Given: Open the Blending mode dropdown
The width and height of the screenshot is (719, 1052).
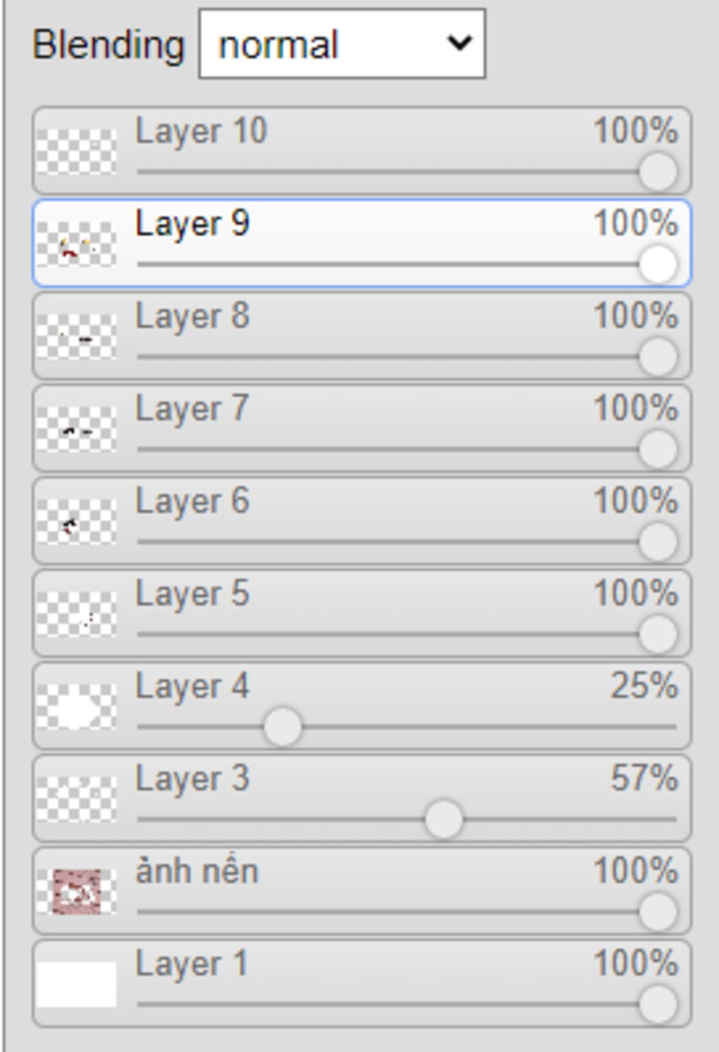Looking at the screenshot, I should 342,44.
